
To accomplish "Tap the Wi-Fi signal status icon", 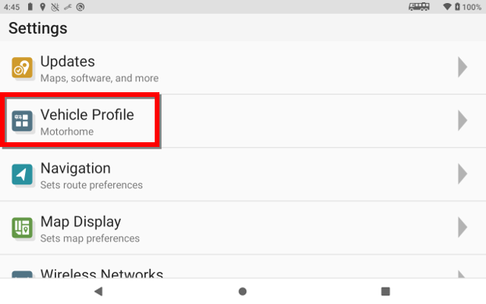I will (447, 6).
